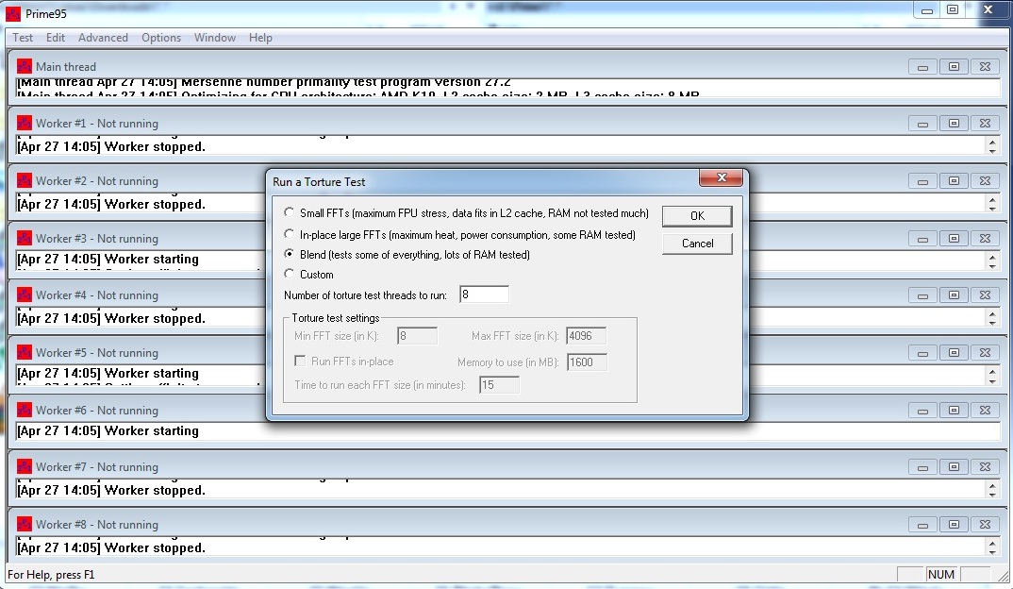The height and width of the screenshot is (589, 1013).
Task: Click the Max FFT size field
Action: [586, 335]
